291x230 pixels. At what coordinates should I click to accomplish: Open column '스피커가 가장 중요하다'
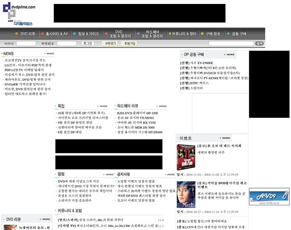pyautogui.click(x=75, y=200)
